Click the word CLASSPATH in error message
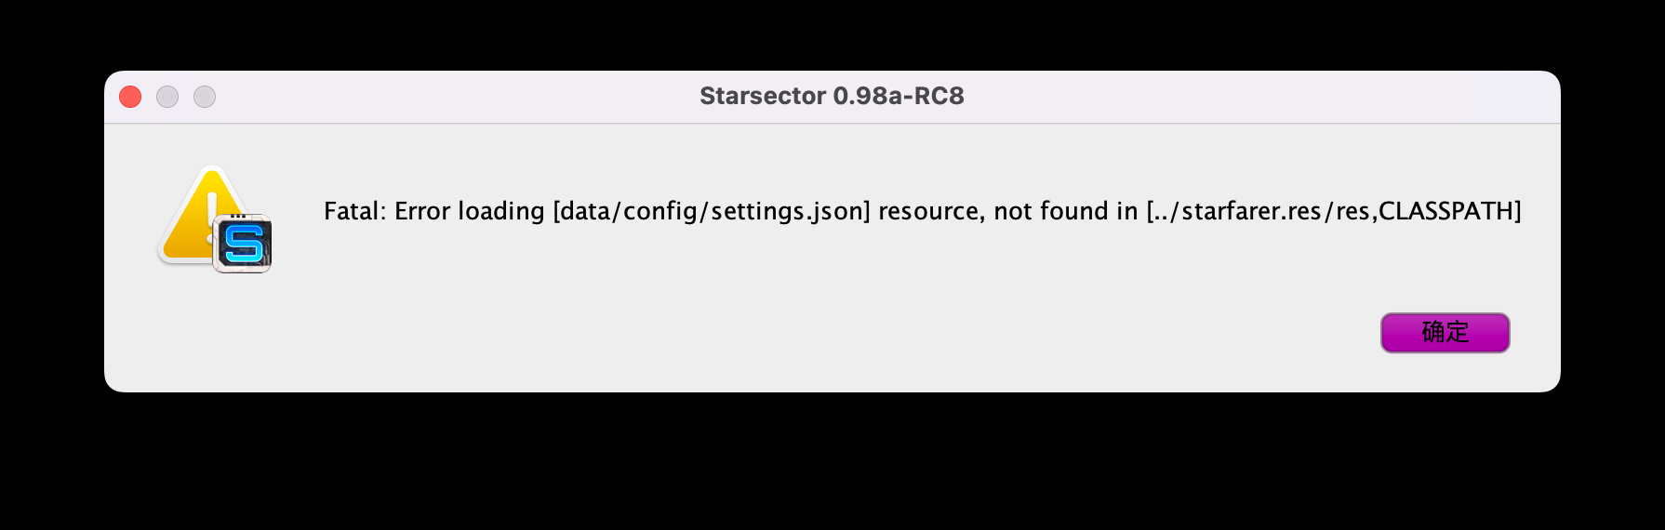 (x=1445, y=211)
